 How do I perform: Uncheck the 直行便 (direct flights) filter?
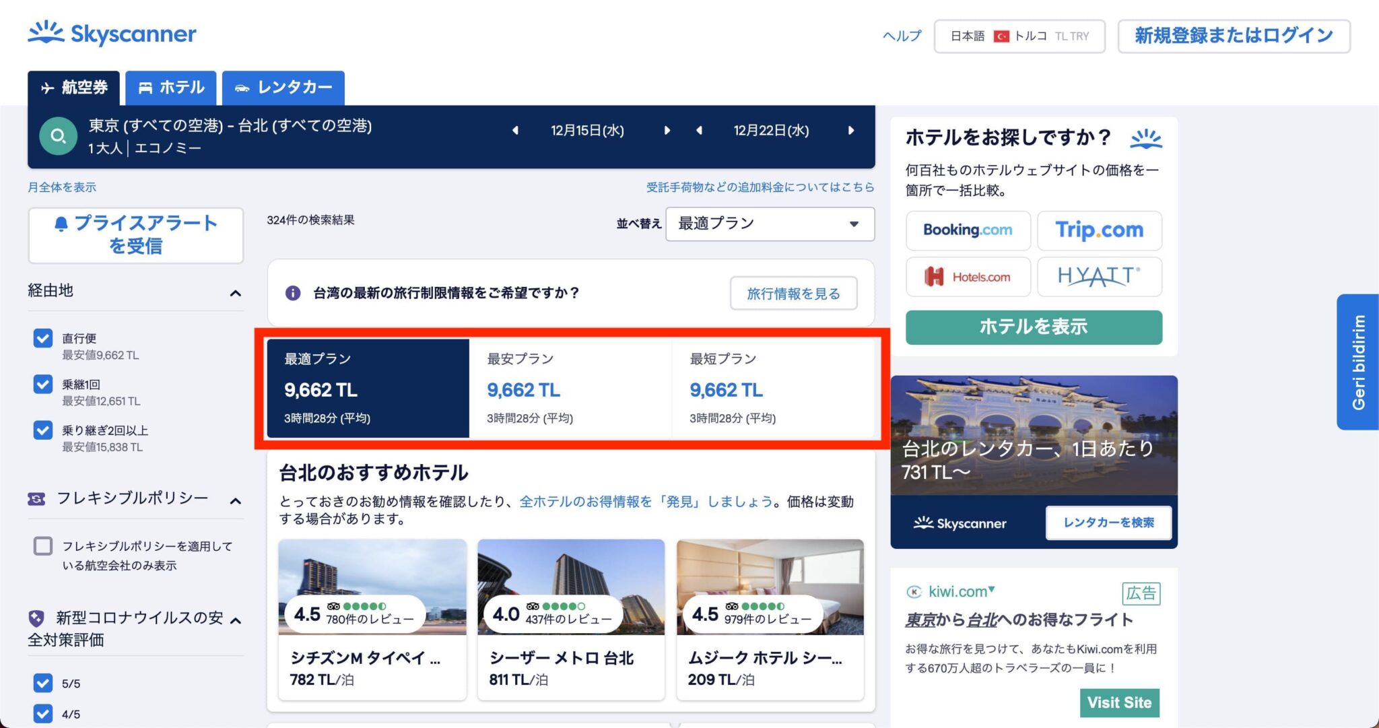tap(42, 338)
